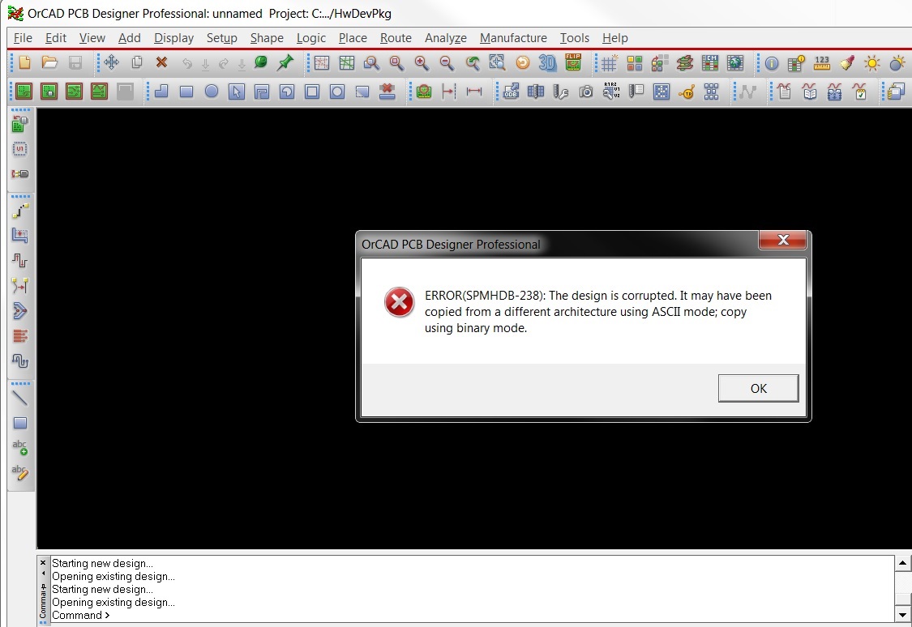Click the edit text abc pencil icon

[19, 472]
